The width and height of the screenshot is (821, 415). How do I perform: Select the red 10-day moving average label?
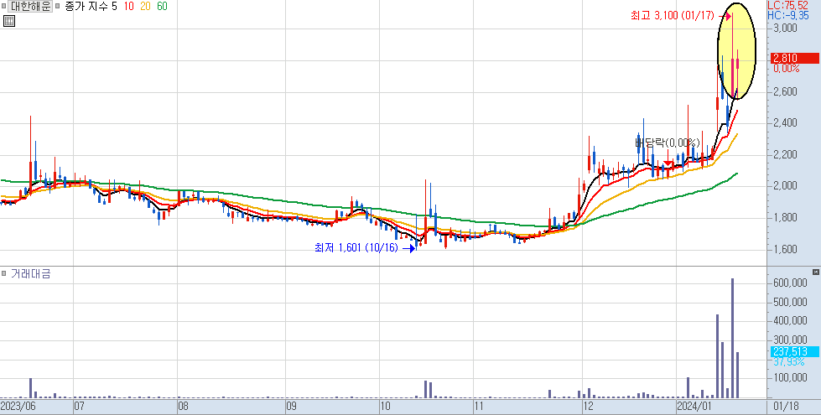pyautogui.click(x=129, y=7)
